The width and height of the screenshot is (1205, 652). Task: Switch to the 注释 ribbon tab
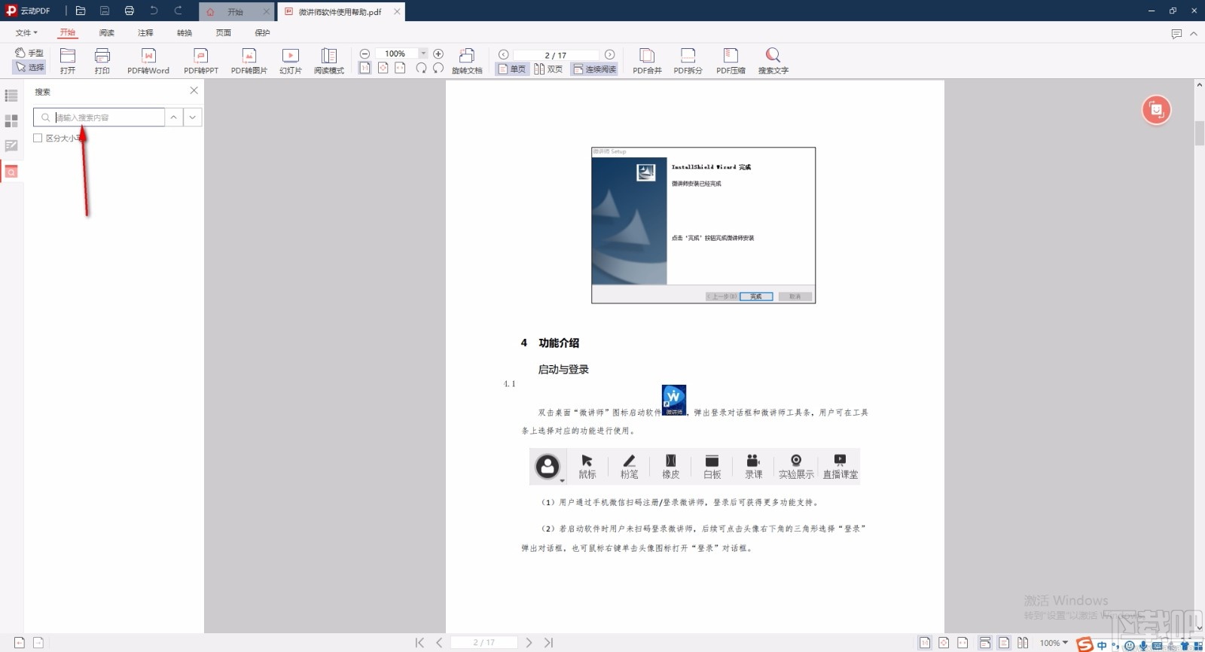coord(145,32)
